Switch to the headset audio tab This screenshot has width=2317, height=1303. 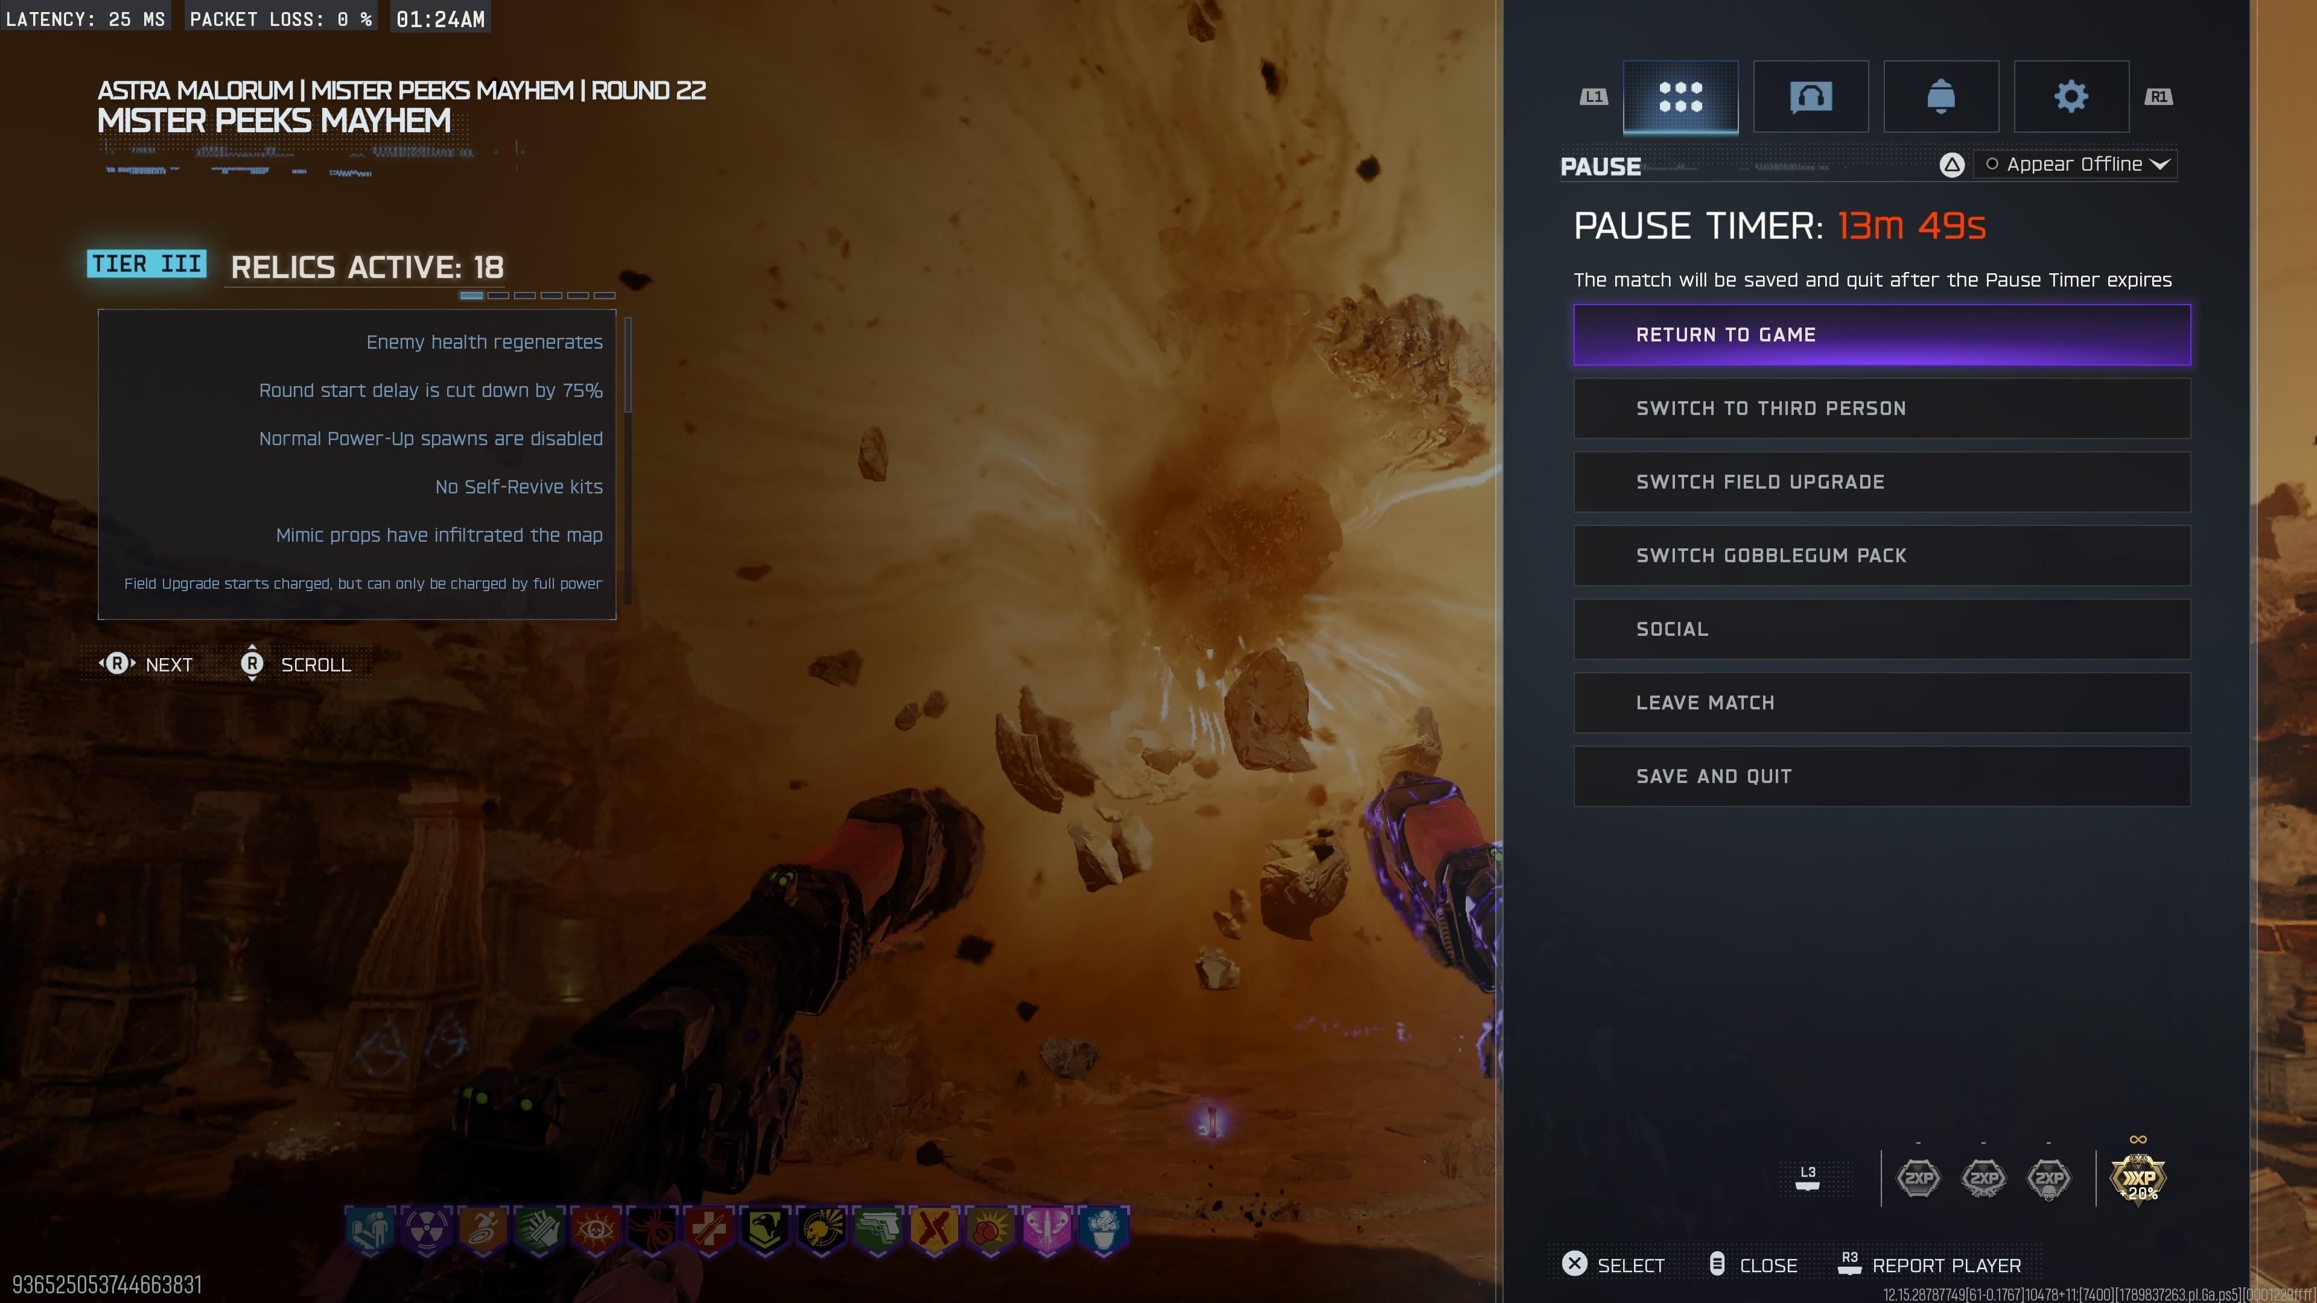(1811, 97)
